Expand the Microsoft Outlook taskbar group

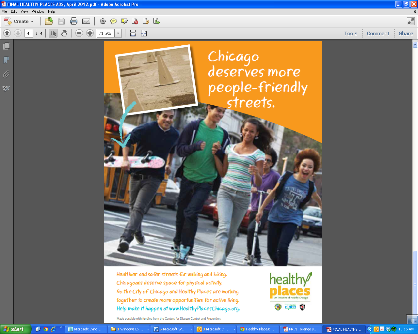click(x=234, y=329)
